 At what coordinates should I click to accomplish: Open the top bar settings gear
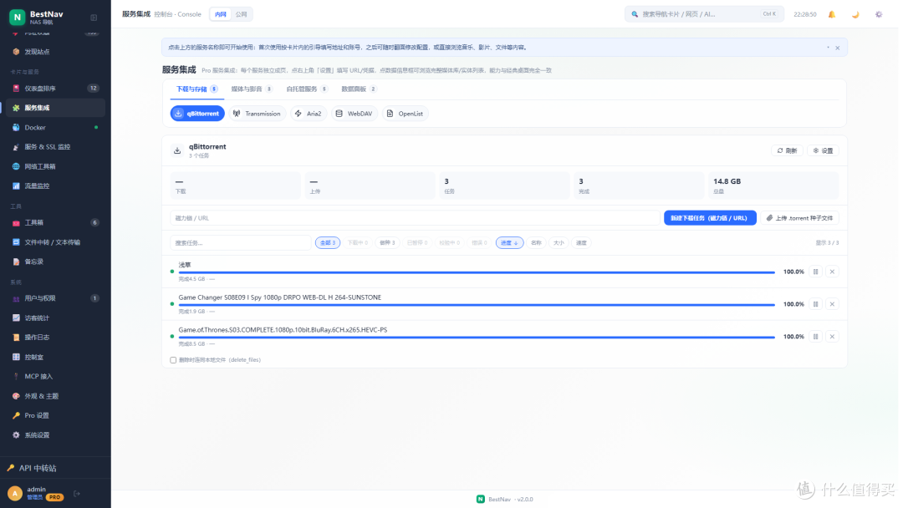[x=879, y=14]
